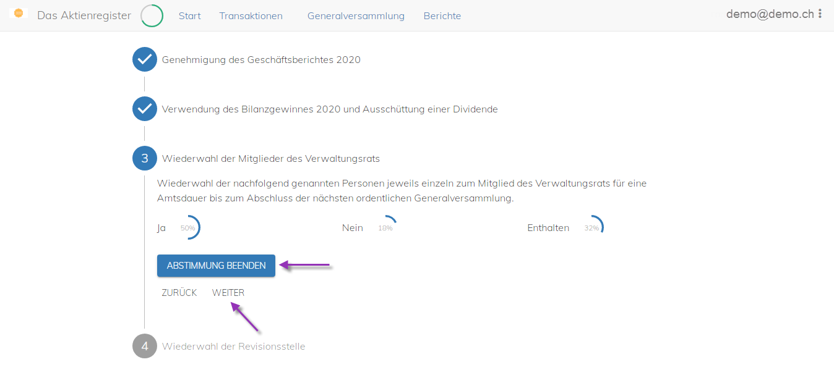Click Wiederwahl der Mitglieder des Verwaltungsrats heading
The width and height of the screenshot is (834, 375).
coord(271,159)
